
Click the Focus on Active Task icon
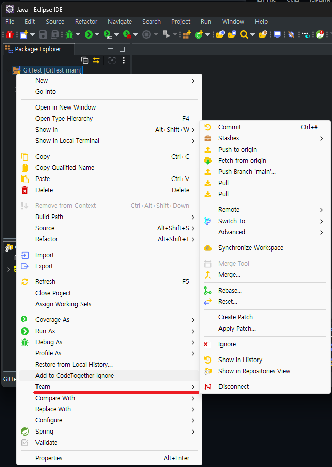[112, 60]
